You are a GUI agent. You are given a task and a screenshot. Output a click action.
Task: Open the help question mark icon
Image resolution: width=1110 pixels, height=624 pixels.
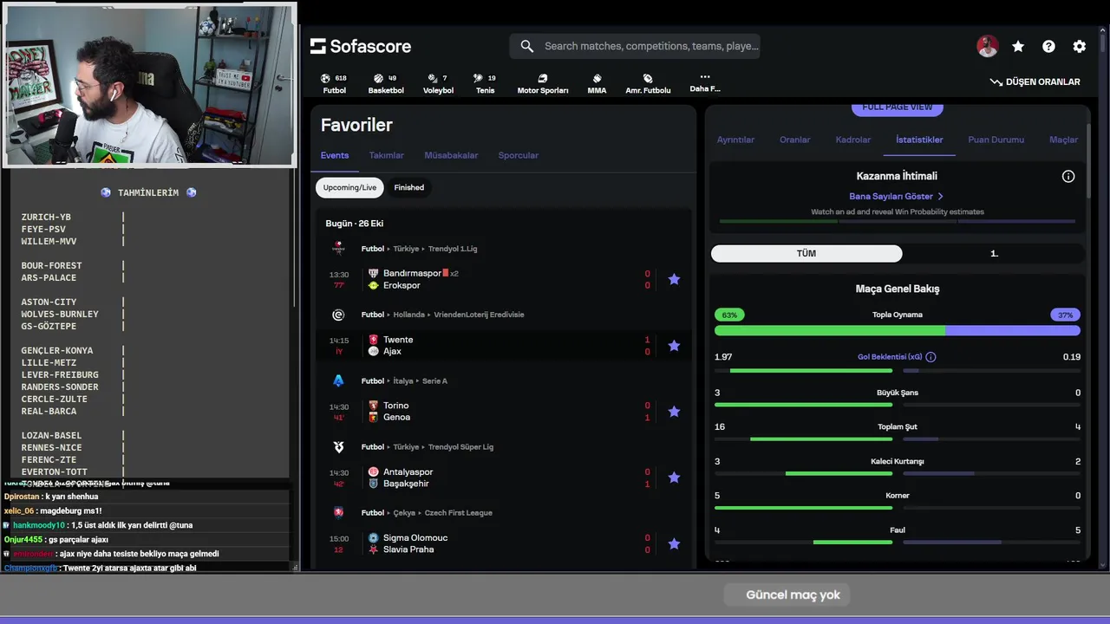coord(1048,47)
